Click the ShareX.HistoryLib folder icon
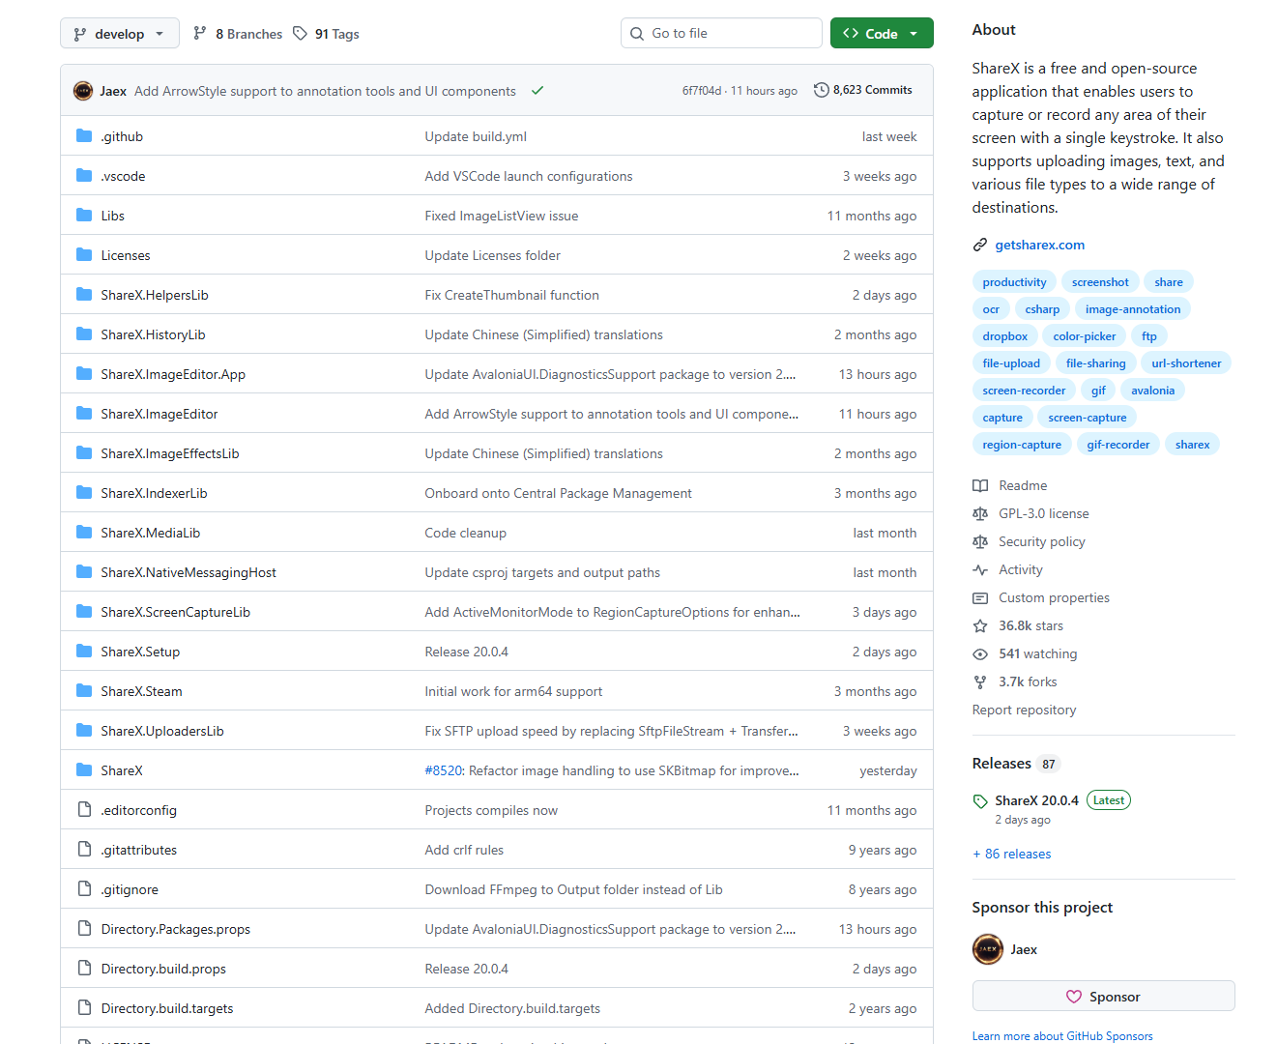Viewport: 1277px width, 1044px height. [84, 334]
